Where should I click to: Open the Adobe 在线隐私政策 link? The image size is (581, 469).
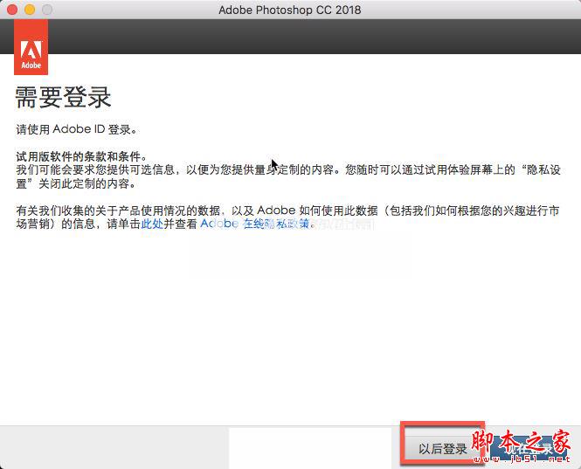pyautogui.click(x=254, y=224)
